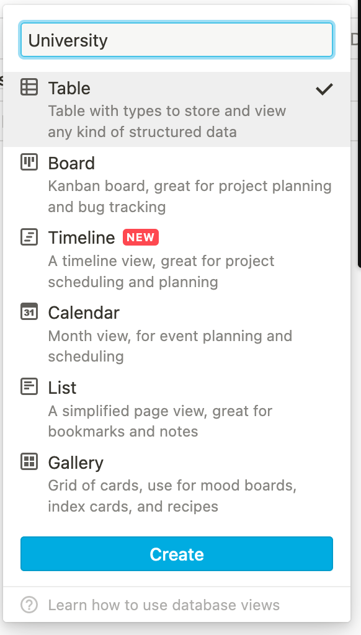Screen dimensions: 361x635
Task: Click the checkmark next to Table
Action: [324, 89]
